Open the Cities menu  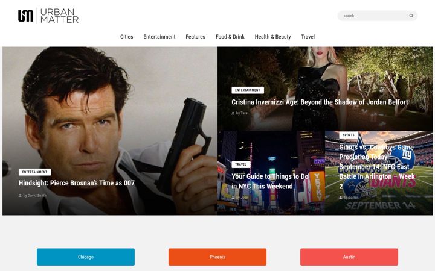coord(126,37)
